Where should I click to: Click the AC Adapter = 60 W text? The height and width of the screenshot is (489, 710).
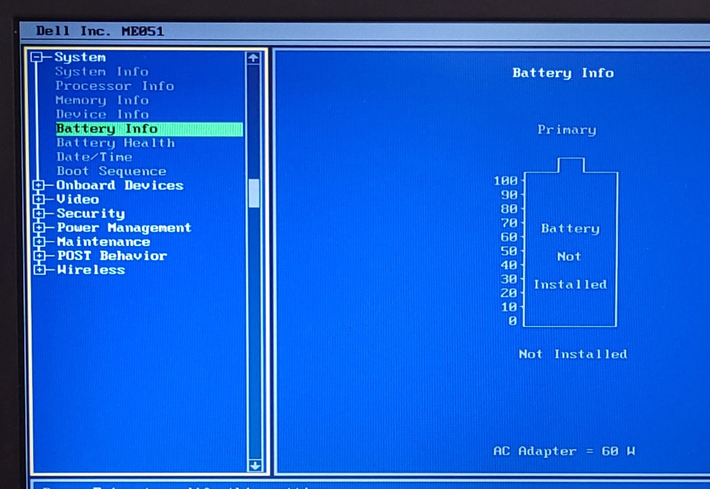point(564,451)
